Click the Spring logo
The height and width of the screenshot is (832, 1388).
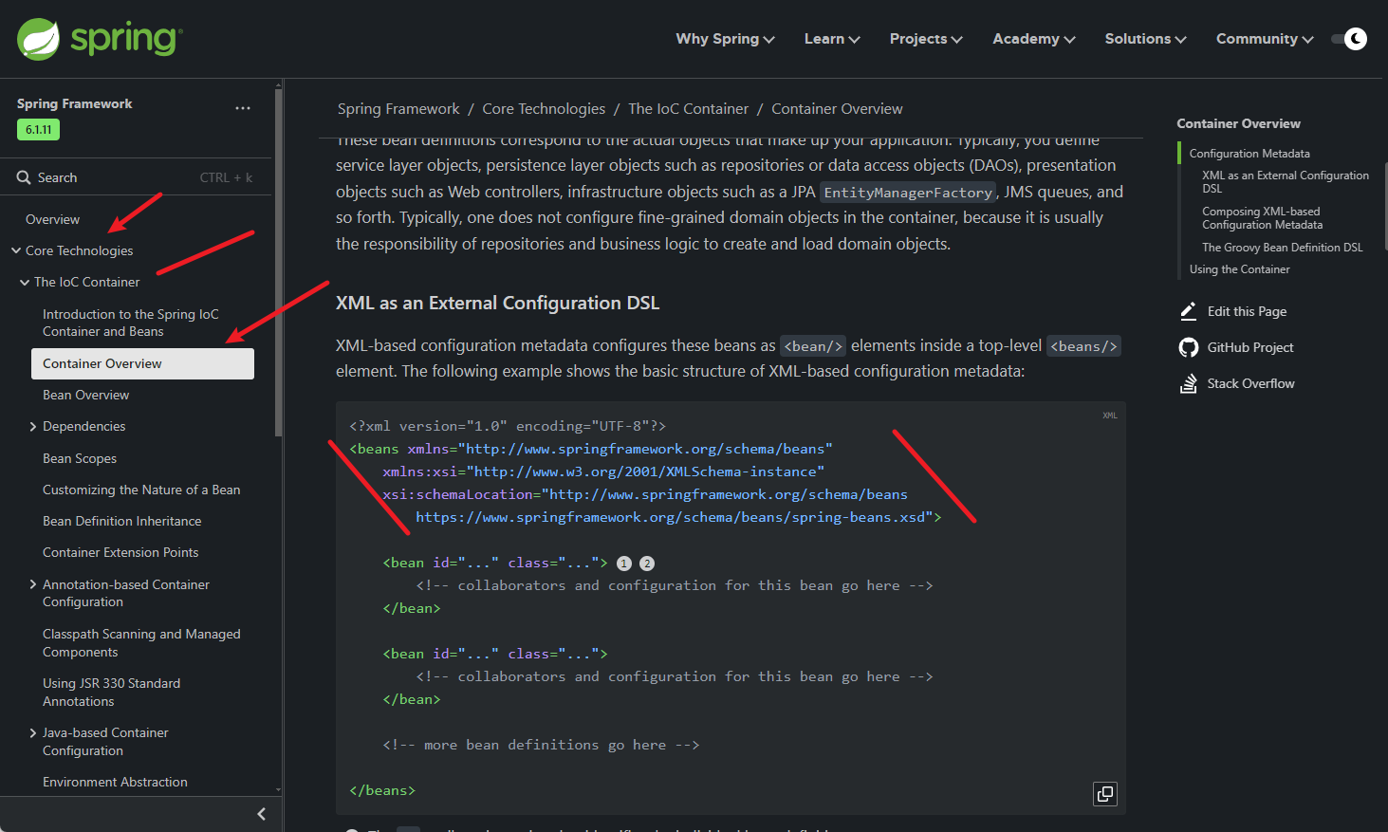(100, 39)
